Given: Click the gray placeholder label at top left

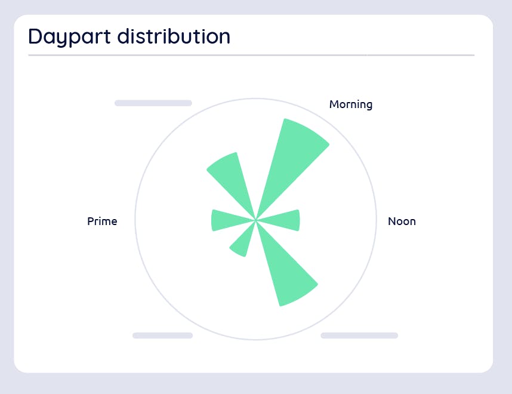Looking at the screenshot, I should click(x=153, y=103).
